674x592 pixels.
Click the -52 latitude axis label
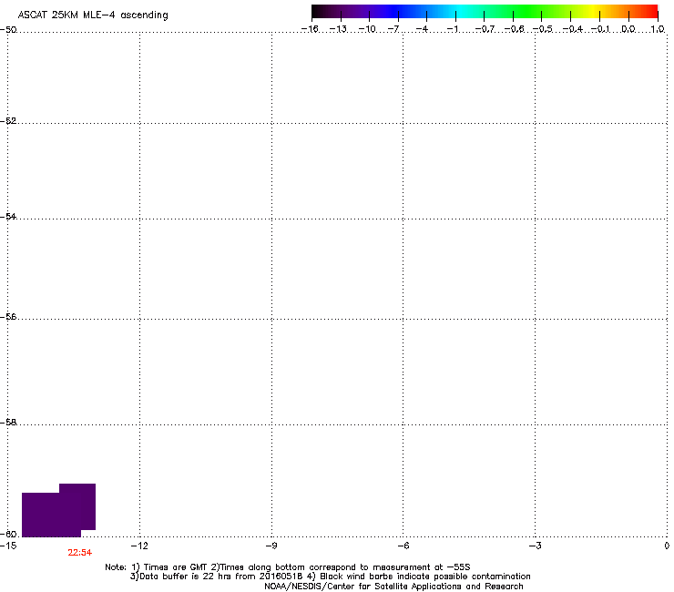coord(8,121)
